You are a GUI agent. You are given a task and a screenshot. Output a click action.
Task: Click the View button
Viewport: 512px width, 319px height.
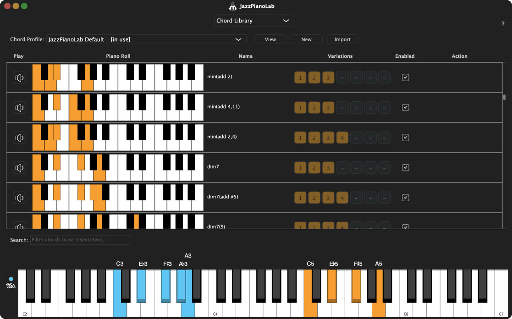[270, 39]
